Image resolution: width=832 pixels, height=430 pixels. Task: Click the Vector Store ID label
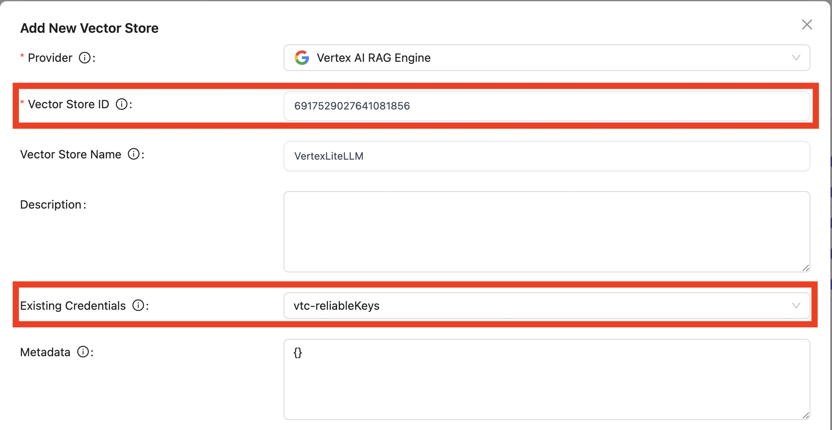69,104
